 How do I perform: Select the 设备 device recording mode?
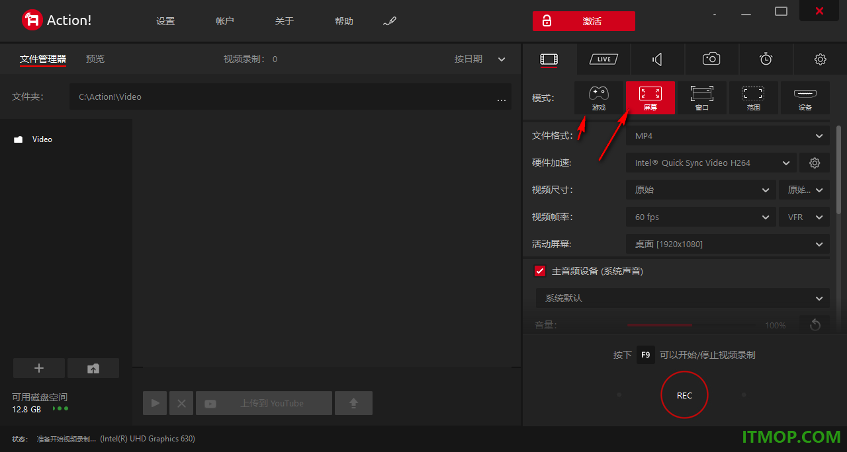tap(805, 98)
